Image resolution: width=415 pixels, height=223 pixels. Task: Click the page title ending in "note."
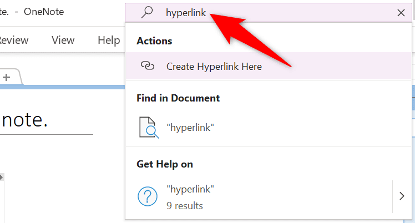pyautogui.click(x=26, y=120)
